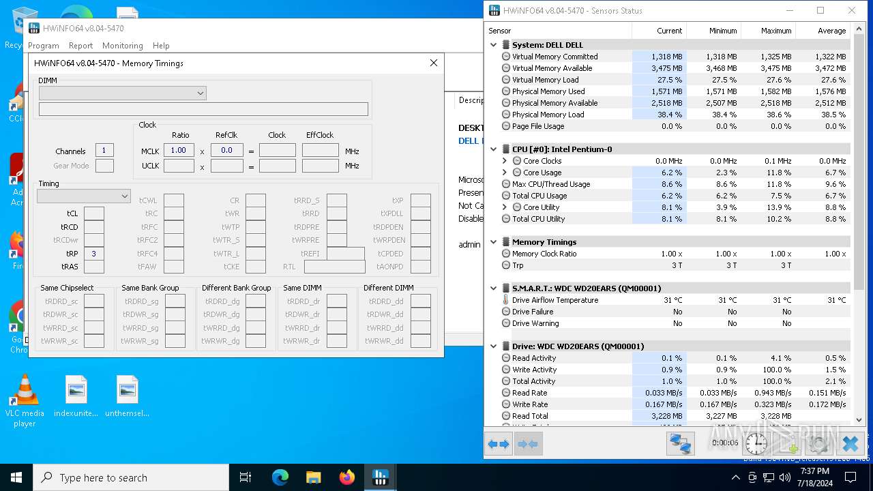Open the Task View taskbar button
Viewport: 873px width, 491px height.
click(x=246, y=477)
